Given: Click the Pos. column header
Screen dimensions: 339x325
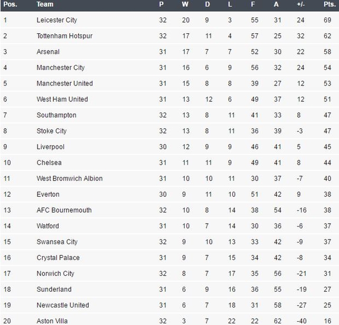Looking at the screenshot, I should (x=10, y=4).
